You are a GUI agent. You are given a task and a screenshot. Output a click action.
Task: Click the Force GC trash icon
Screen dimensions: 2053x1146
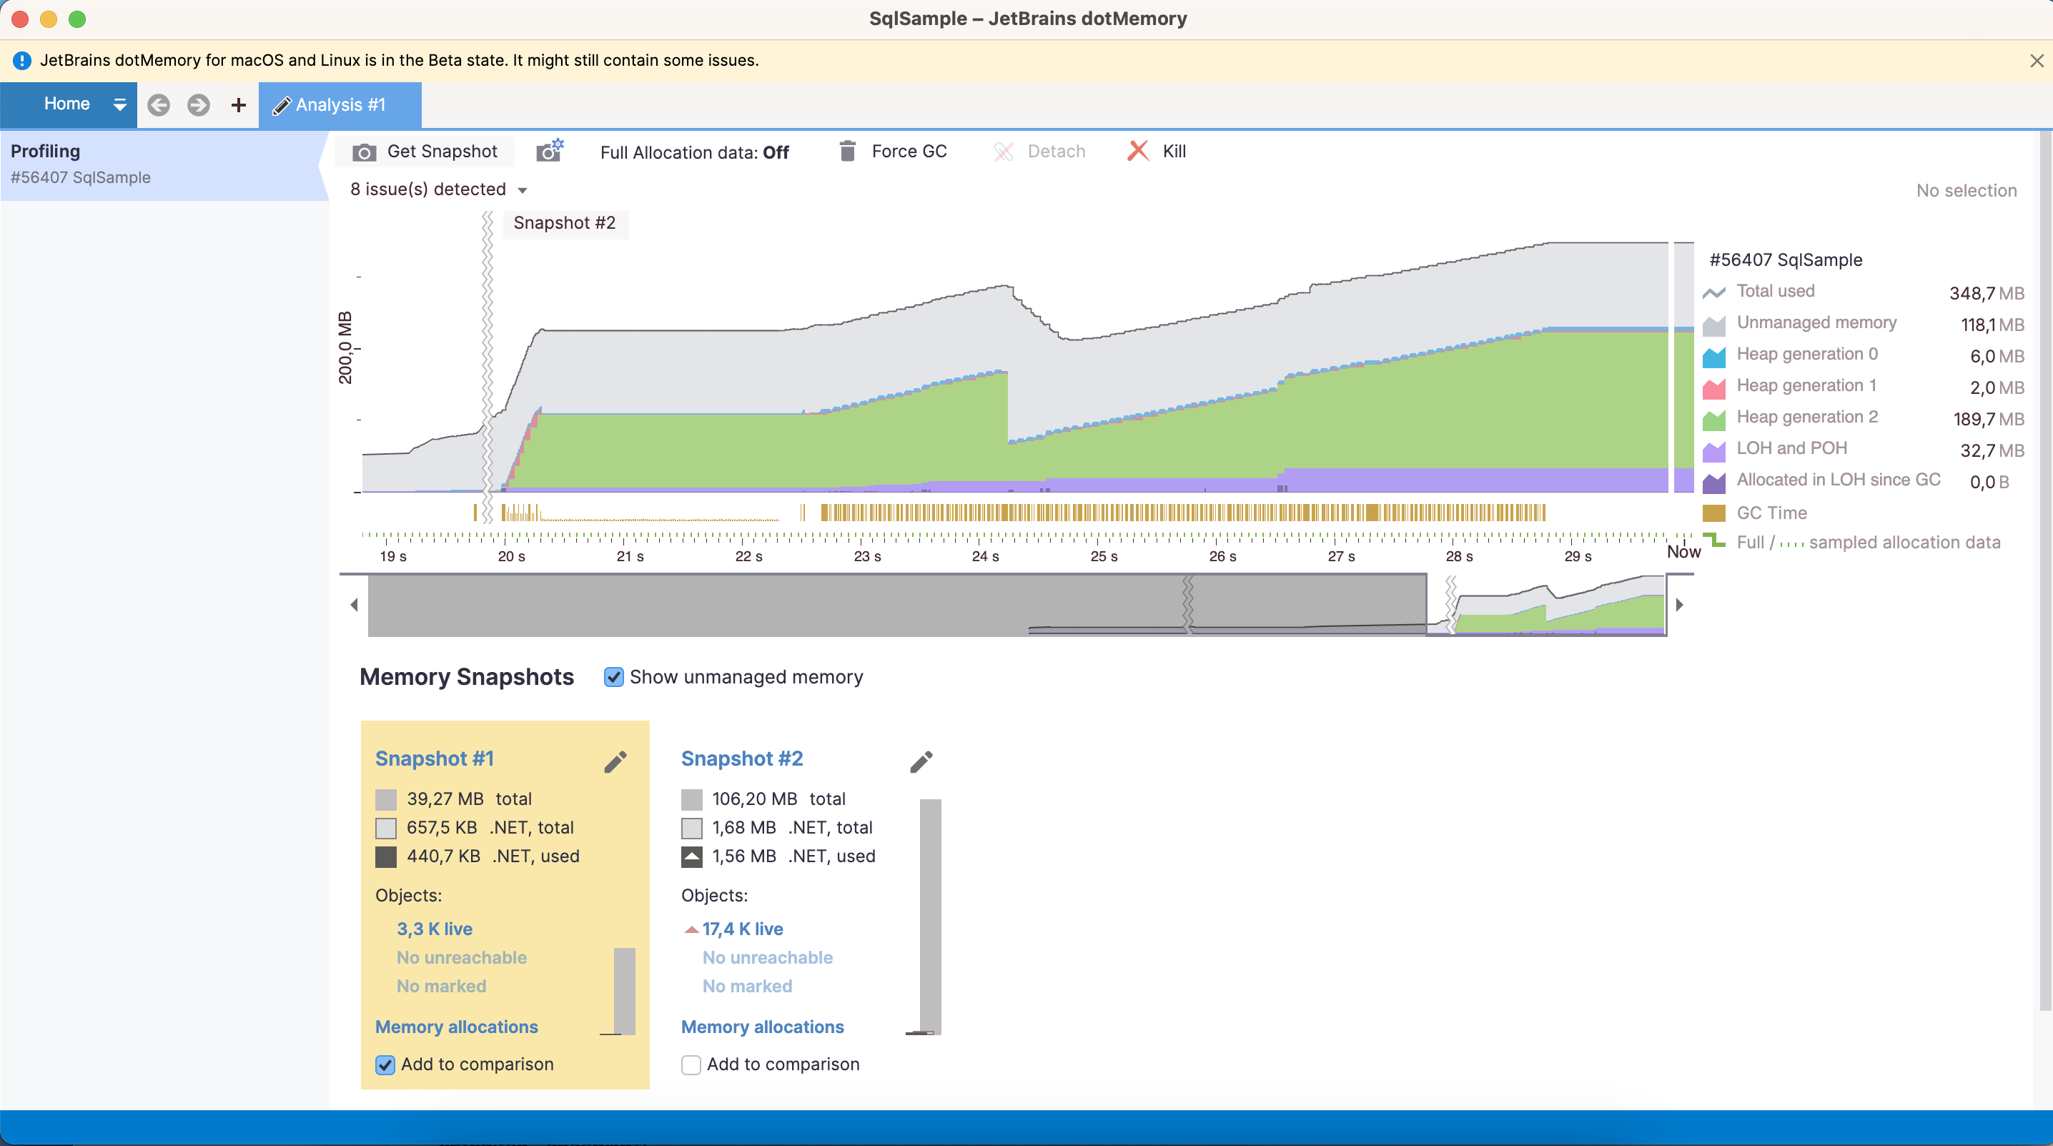pyautogui.click(x=847, y=152)
